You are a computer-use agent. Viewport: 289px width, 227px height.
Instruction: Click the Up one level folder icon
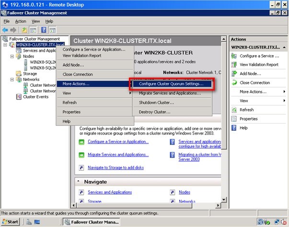pyautogui.click(x=24, y=30)
